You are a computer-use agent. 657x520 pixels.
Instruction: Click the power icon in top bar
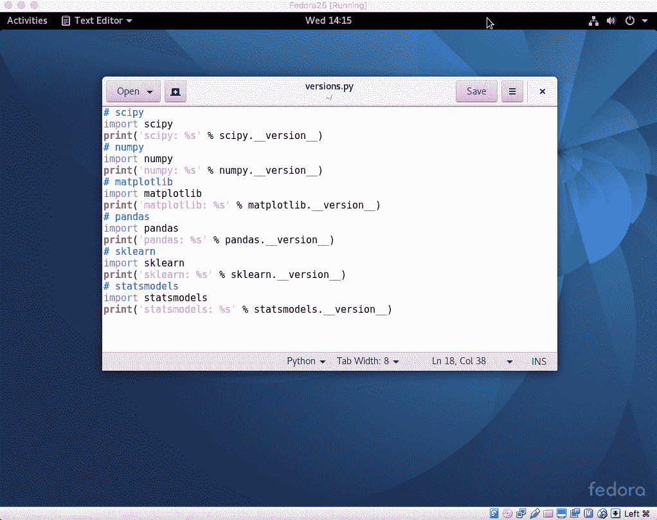pyautogui.click(x=630, y=21)
